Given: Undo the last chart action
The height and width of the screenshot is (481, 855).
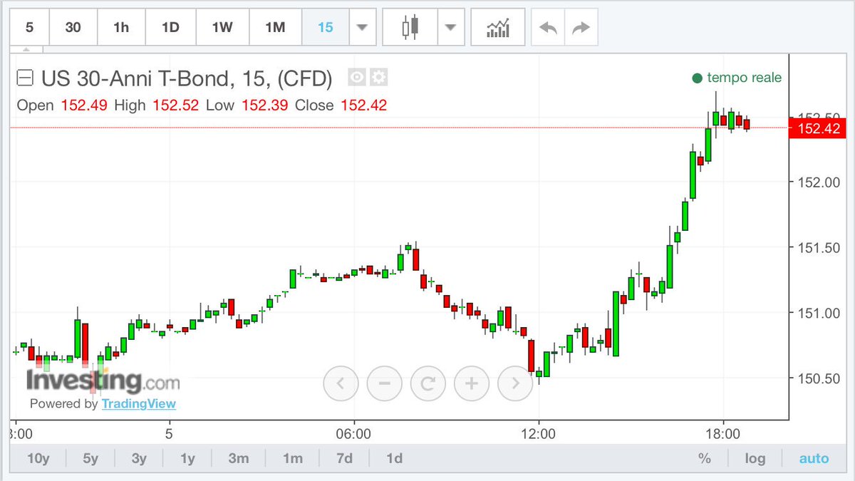Looking at the screenshot, I should click(x=548, y=27).
